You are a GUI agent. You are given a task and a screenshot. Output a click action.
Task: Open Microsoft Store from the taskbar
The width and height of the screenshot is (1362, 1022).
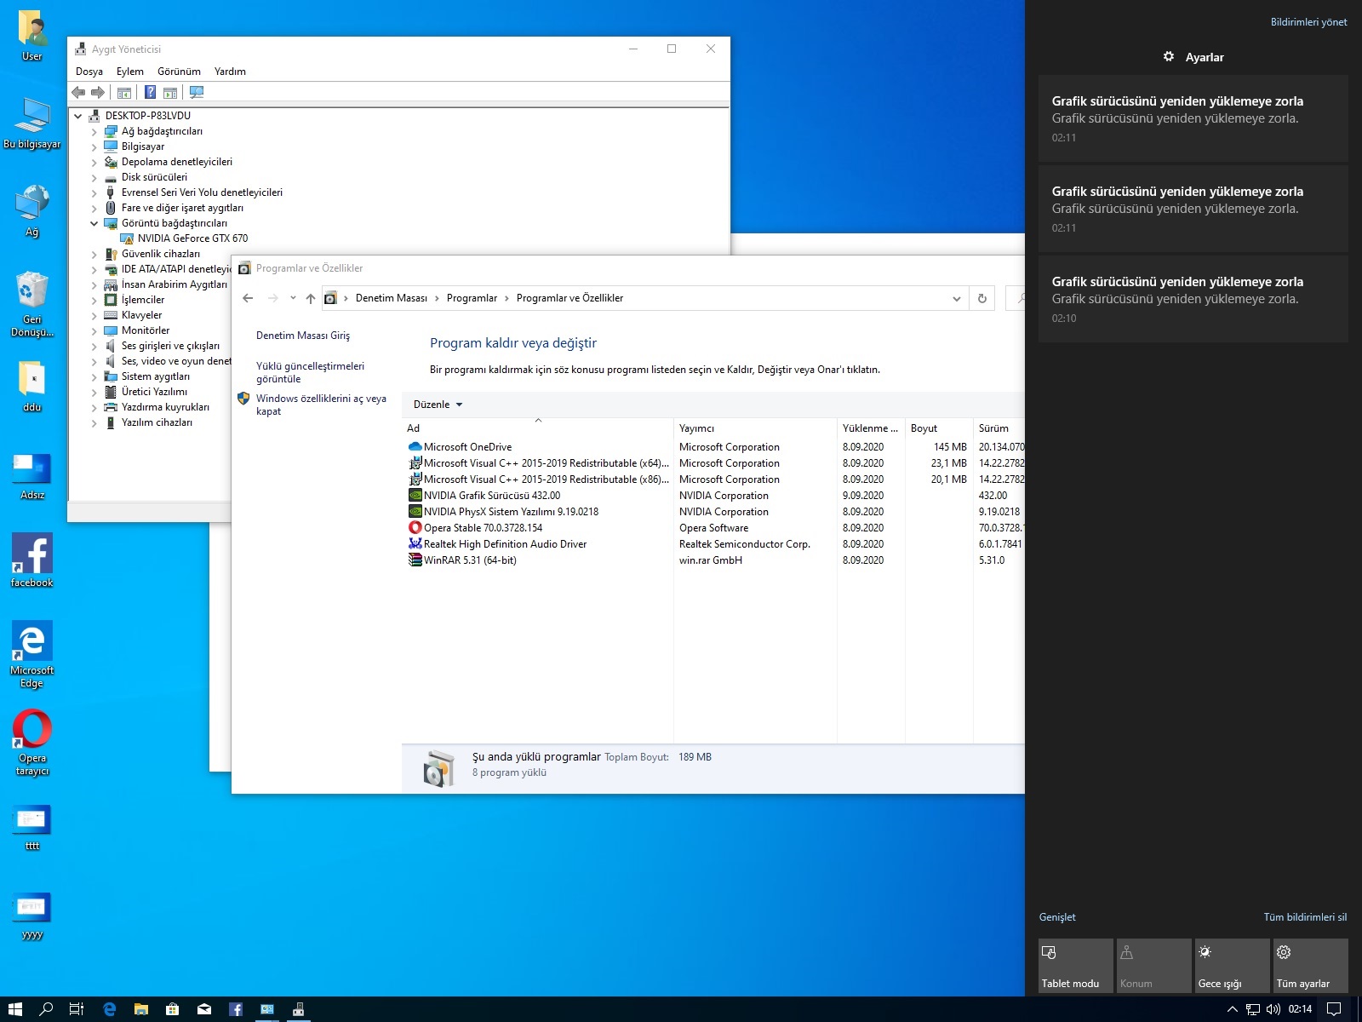[x=172, y=1009]
